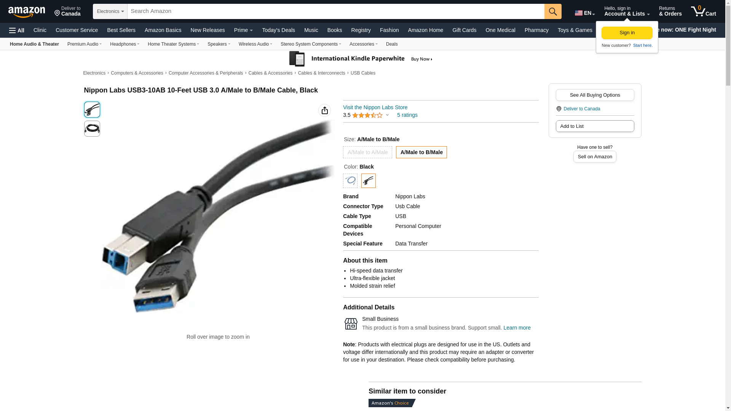Viewport: 731px width, 411px height.
Task: Open the All hamburger menu
Action: click(x=17, y=30)
